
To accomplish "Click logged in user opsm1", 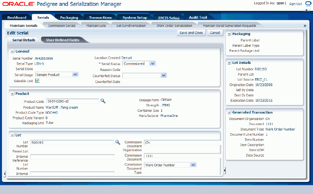I will [x=281, y=3].
